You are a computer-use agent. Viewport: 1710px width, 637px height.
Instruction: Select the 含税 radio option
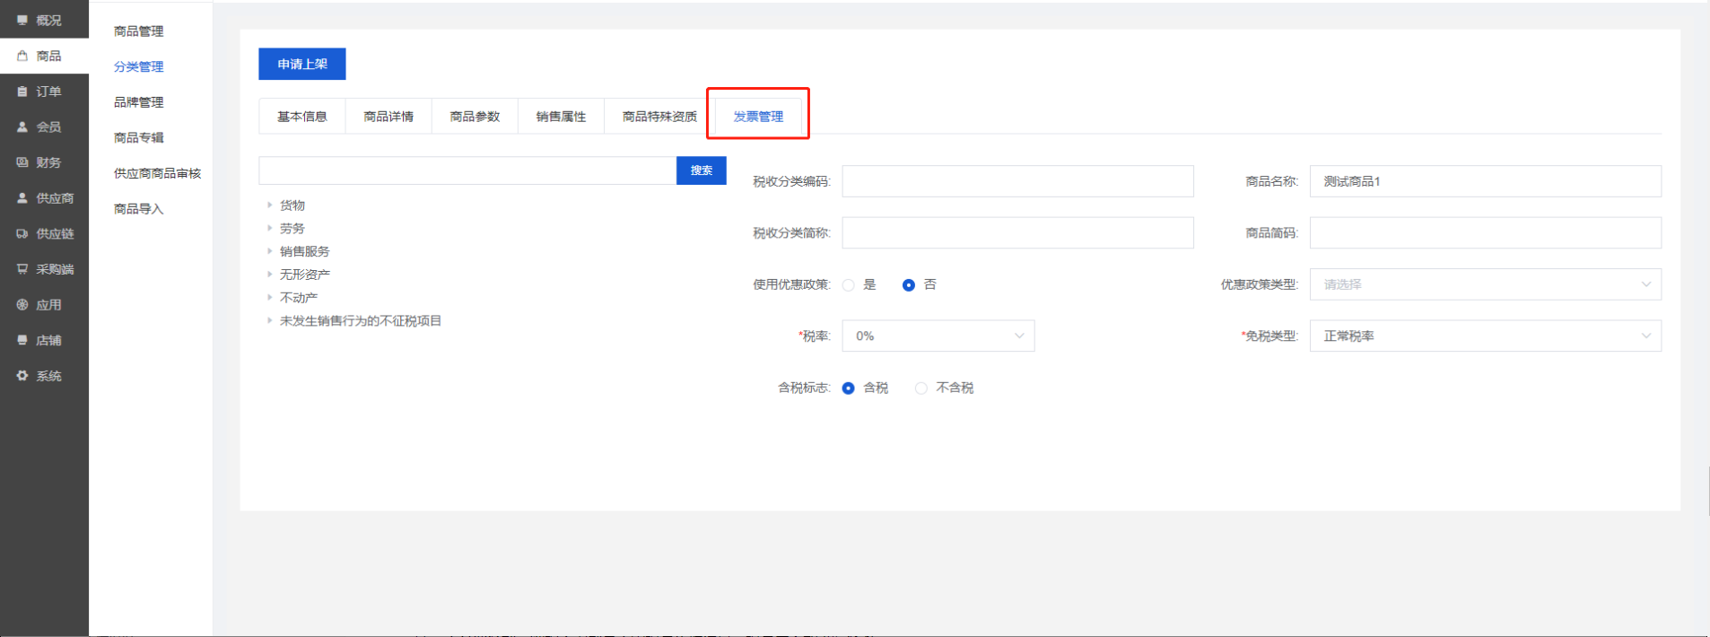point(848,388)
